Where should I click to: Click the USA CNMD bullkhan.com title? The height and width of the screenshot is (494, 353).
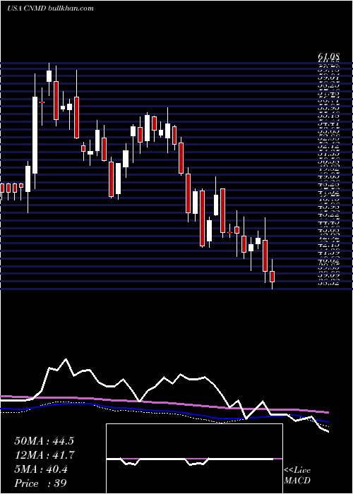point(50,8)
